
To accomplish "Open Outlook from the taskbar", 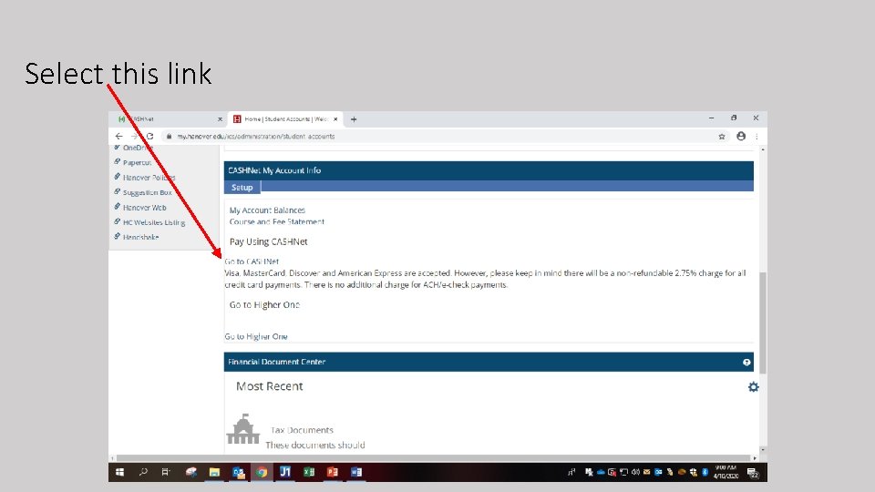I will [x=238, y=472].
